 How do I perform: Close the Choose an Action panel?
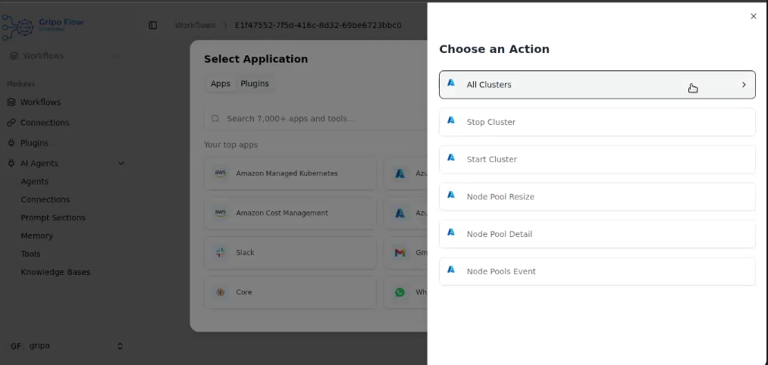coord(753,16)
